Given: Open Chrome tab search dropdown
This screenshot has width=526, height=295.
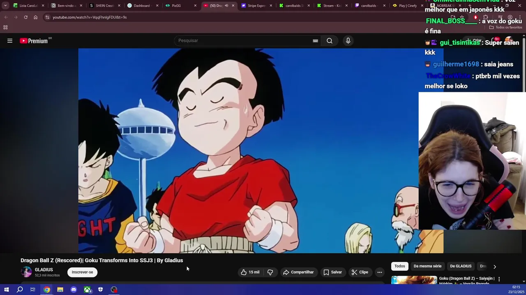Looking at the screenshot, I should click(5, 6).
